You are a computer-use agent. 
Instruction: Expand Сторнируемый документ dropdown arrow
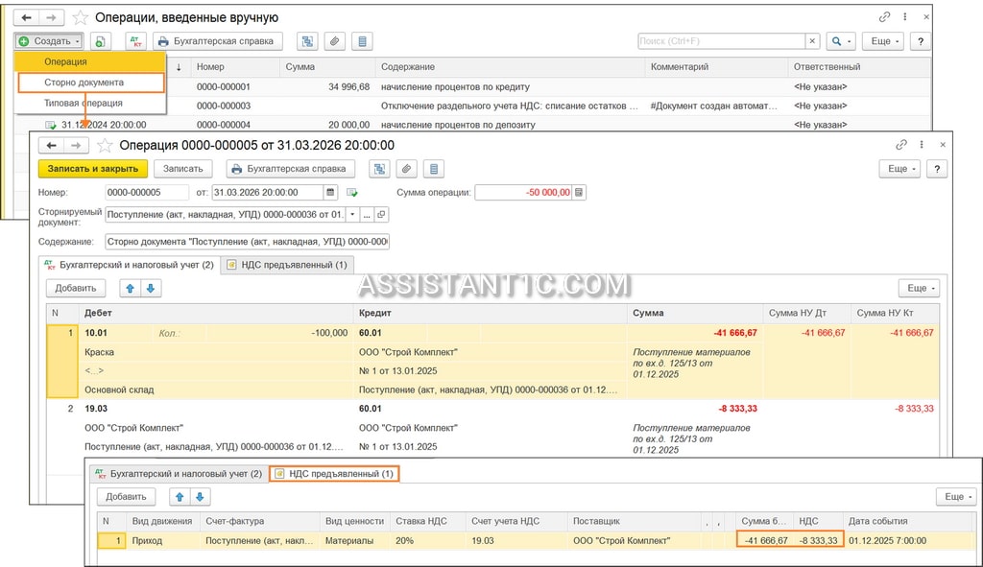coord(353,215)
